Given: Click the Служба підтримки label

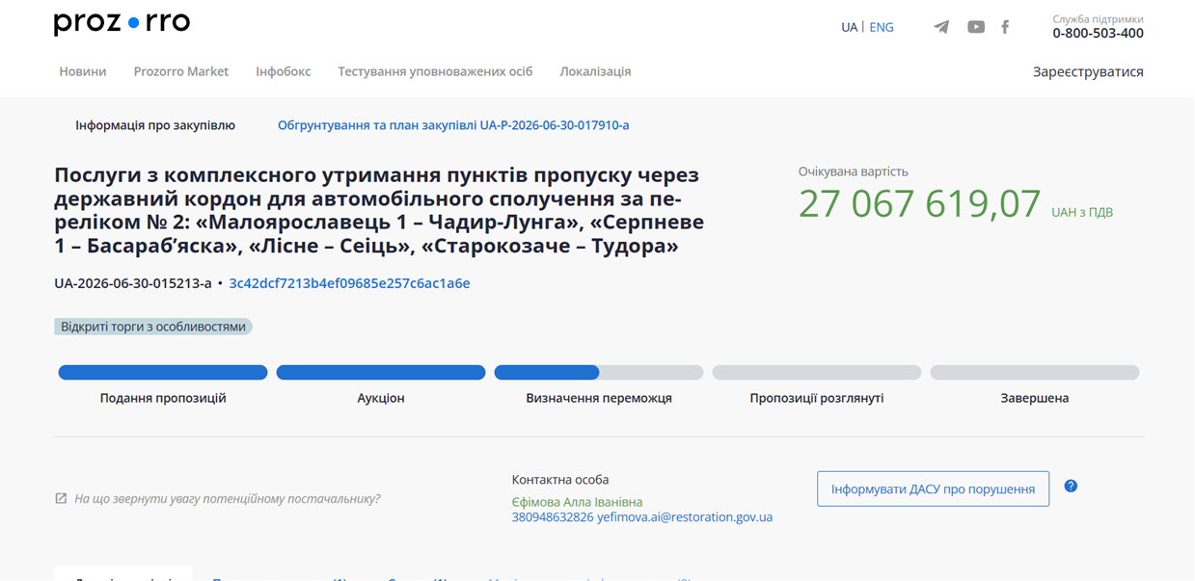Looking at the screenshot, I should tap(1098, 18).
